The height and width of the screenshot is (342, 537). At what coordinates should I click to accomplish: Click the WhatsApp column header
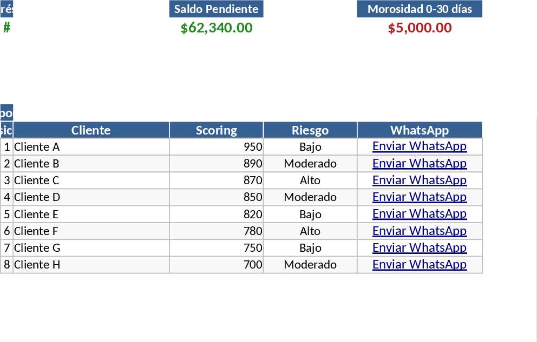[x=419, y=130]
